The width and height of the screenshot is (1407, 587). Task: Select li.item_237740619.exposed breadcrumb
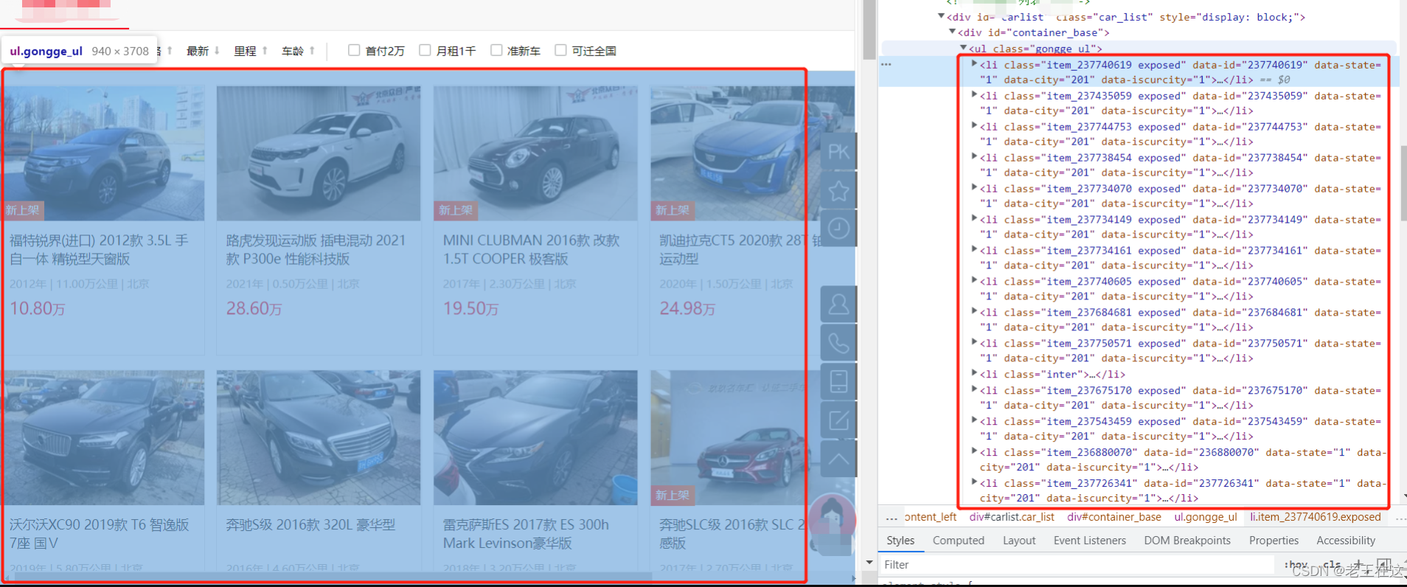click(x=1315, y=517)
